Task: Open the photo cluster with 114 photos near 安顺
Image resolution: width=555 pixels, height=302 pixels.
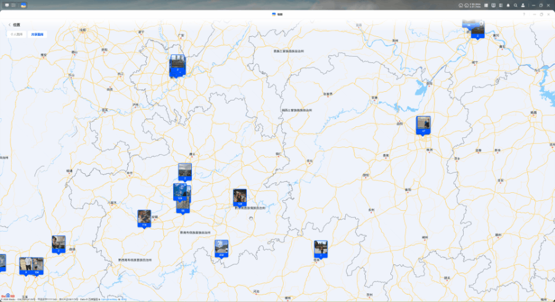Action: tap(144, 219)
